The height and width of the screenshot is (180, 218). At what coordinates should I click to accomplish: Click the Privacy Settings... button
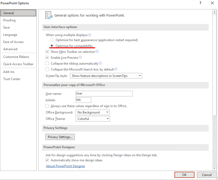tap(60, 137)
